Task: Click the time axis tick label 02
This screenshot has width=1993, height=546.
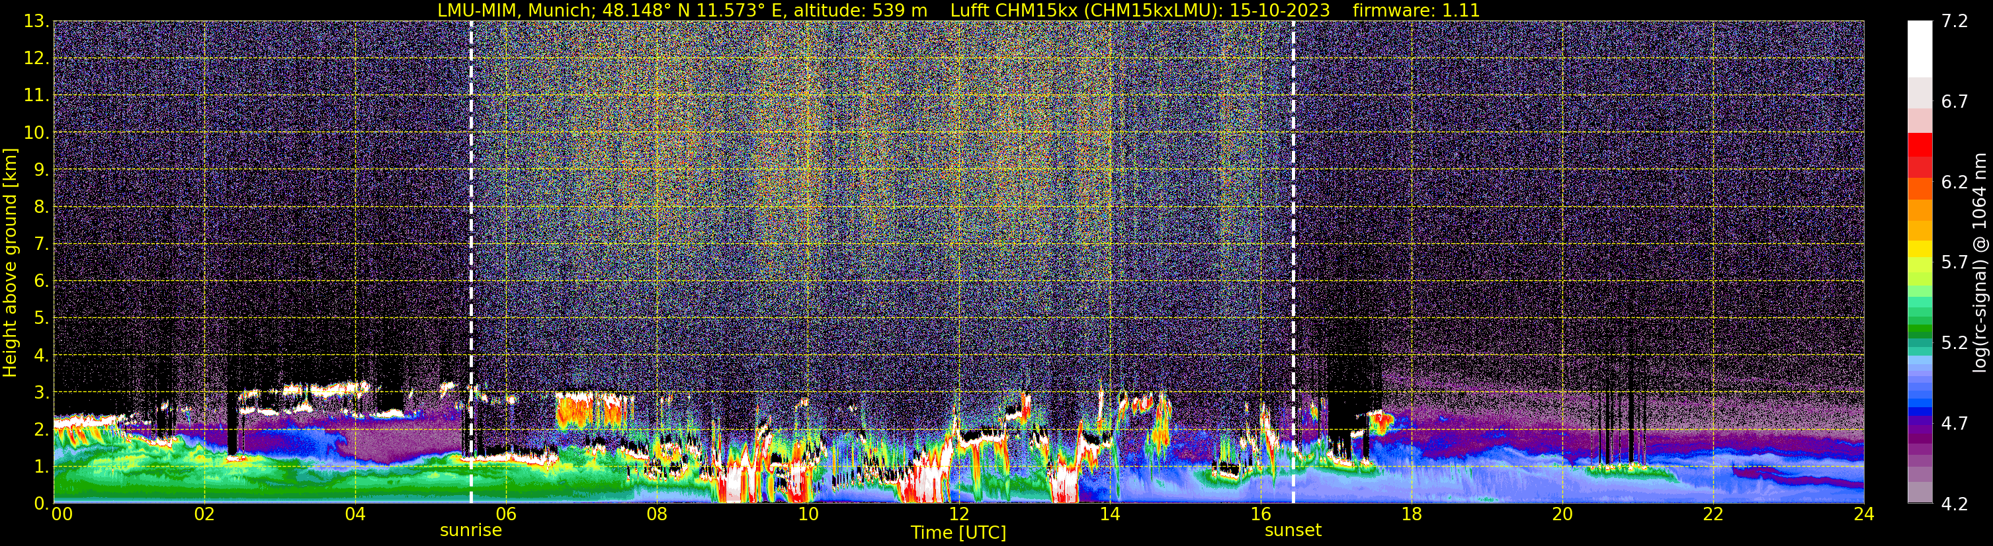Action: [x=204, y=515]
